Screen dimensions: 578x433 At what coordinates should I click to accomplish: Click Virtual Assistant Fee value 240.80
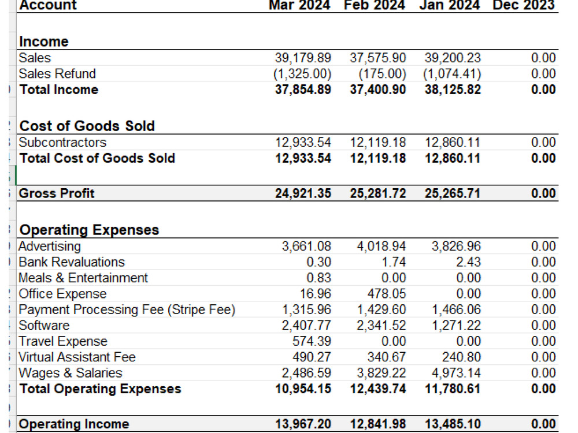pos(461,357)
